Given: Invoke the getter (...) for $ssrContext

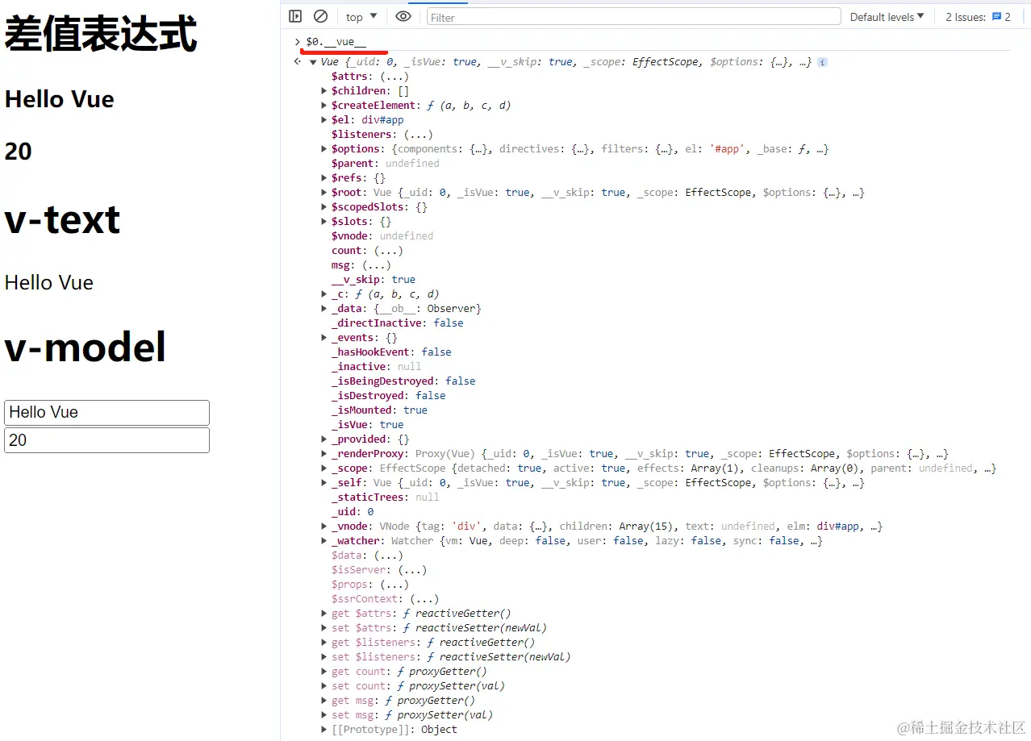Looking at the screenshot, I should (x=424, y=599).
